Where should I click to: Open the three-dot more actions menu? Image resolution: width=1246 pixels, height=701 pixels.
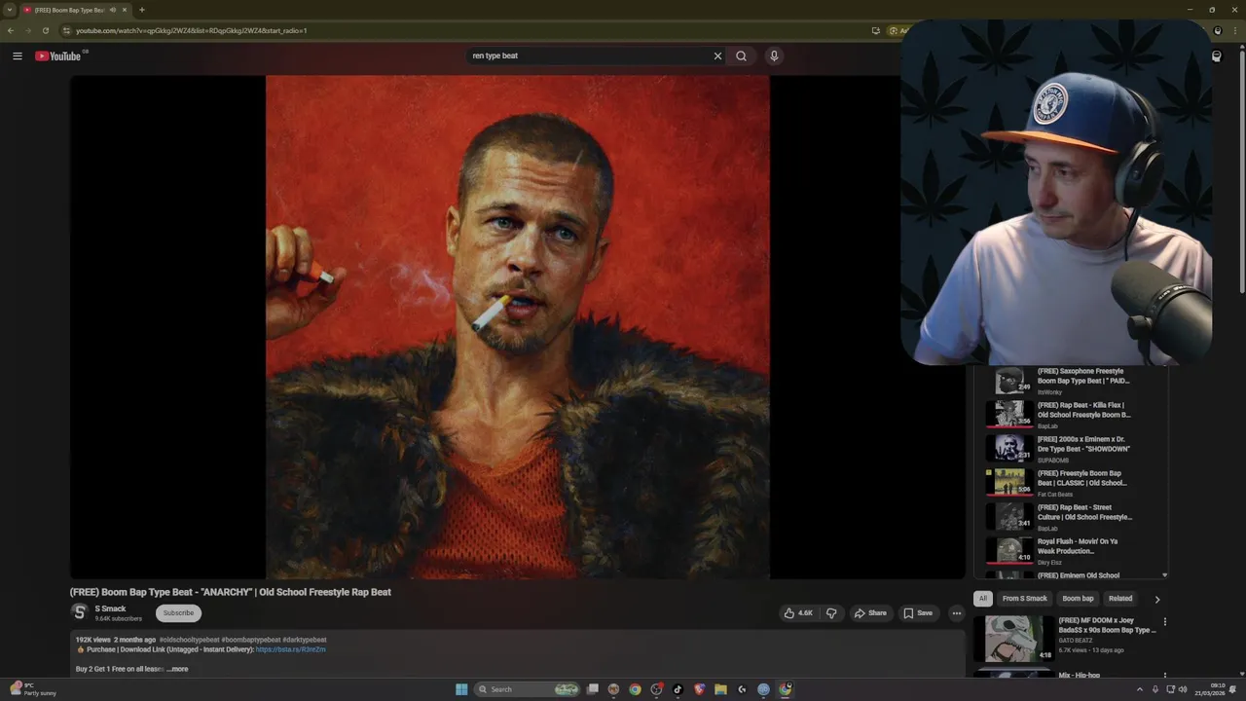(x=957, y=613)
